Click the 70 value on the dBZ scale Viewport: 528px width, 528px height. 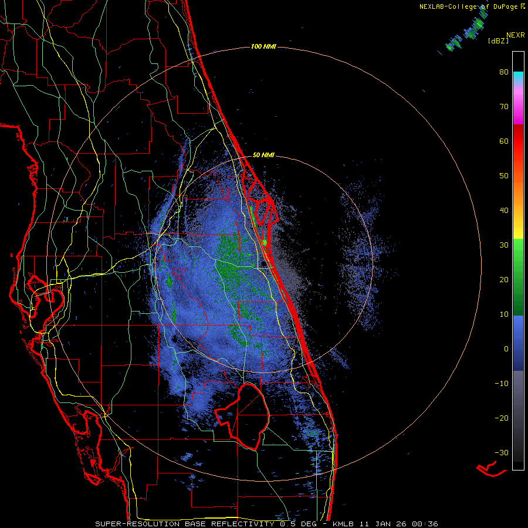(x=504, y=107)
